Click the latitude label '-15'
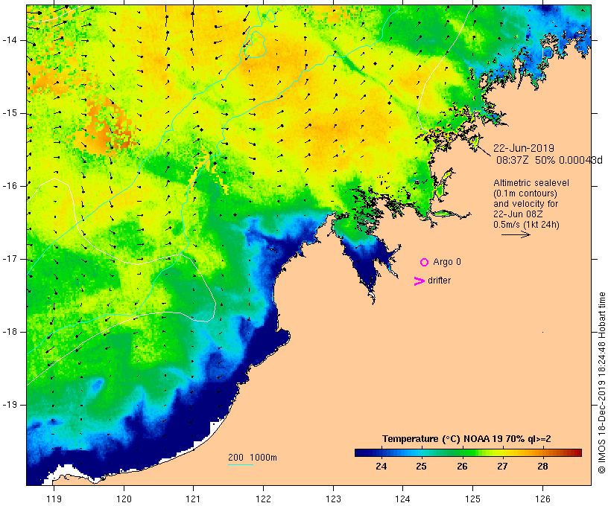The image size is (611, 506). [x=10, y=113]
